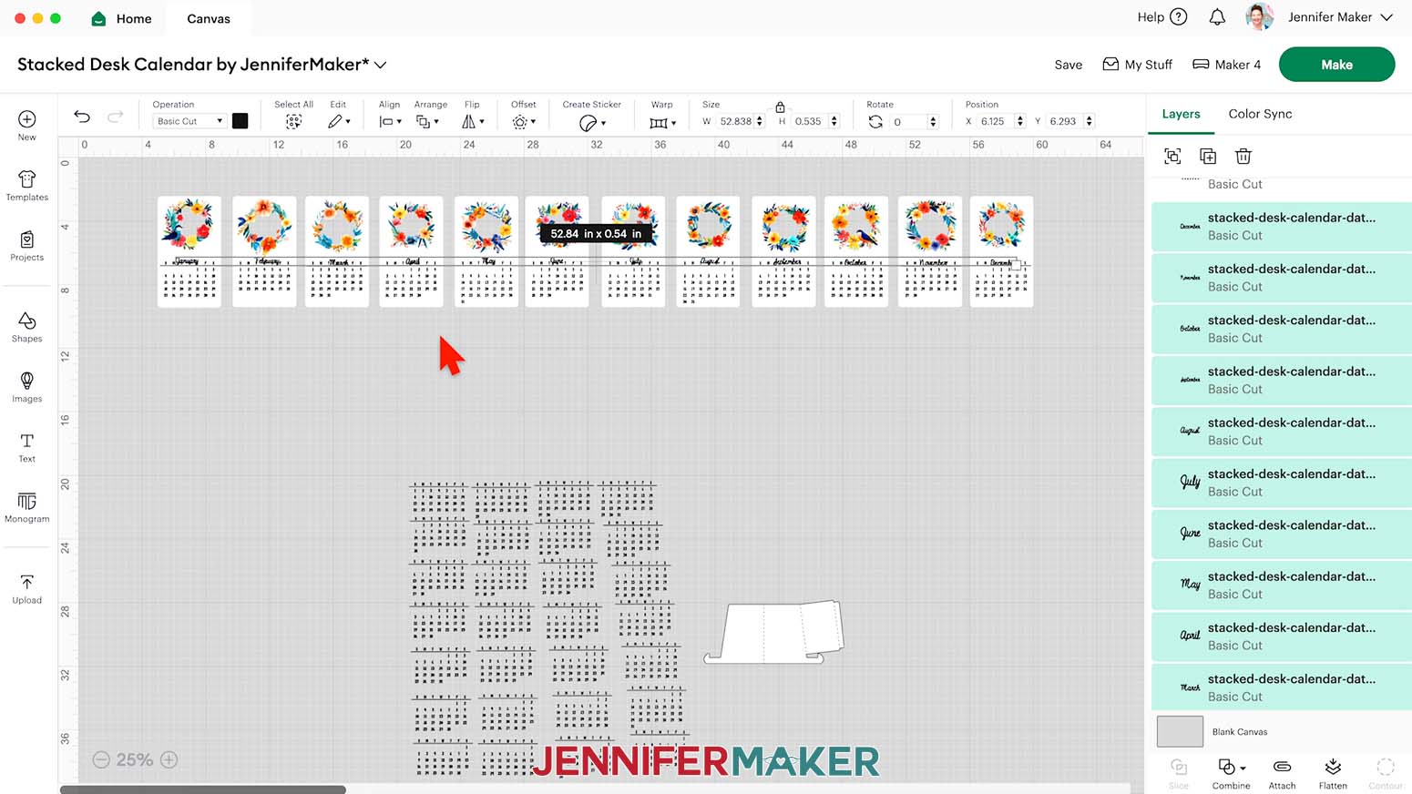Viewport: 1412px width, 794px height.
Task: Click the Select All icon
Action: click(x=293, y=121)
